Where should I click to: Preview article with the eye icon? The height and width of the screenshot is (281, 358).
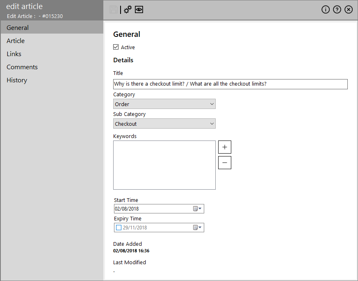(139, 9)
